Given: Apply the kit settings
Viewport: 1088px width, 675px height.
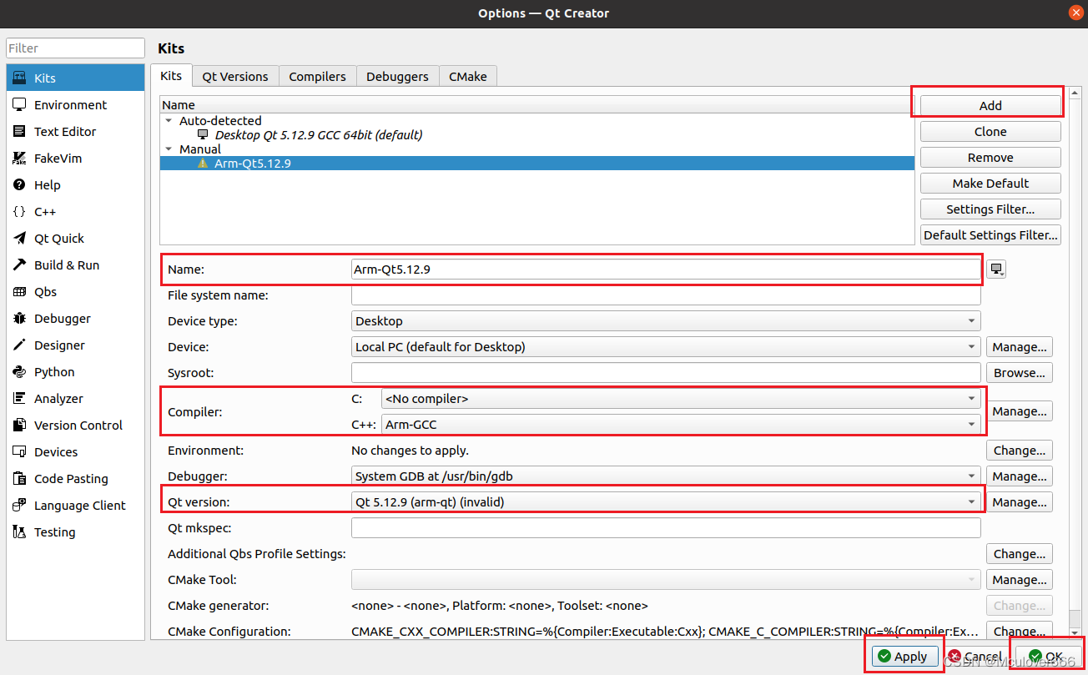Looking at the screenshot, I should point(906,657).
